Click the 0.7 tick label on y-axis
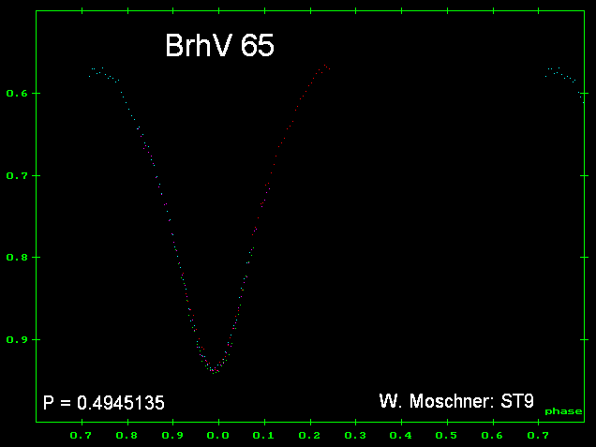The image size is (596, 447). point(16,175)
